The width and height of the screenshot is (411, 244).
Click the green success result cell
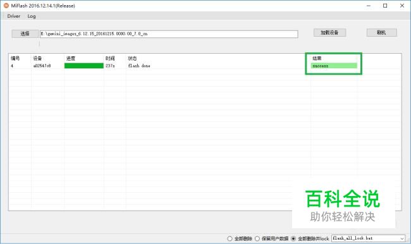pyautogui.click(x=334, y=66)
